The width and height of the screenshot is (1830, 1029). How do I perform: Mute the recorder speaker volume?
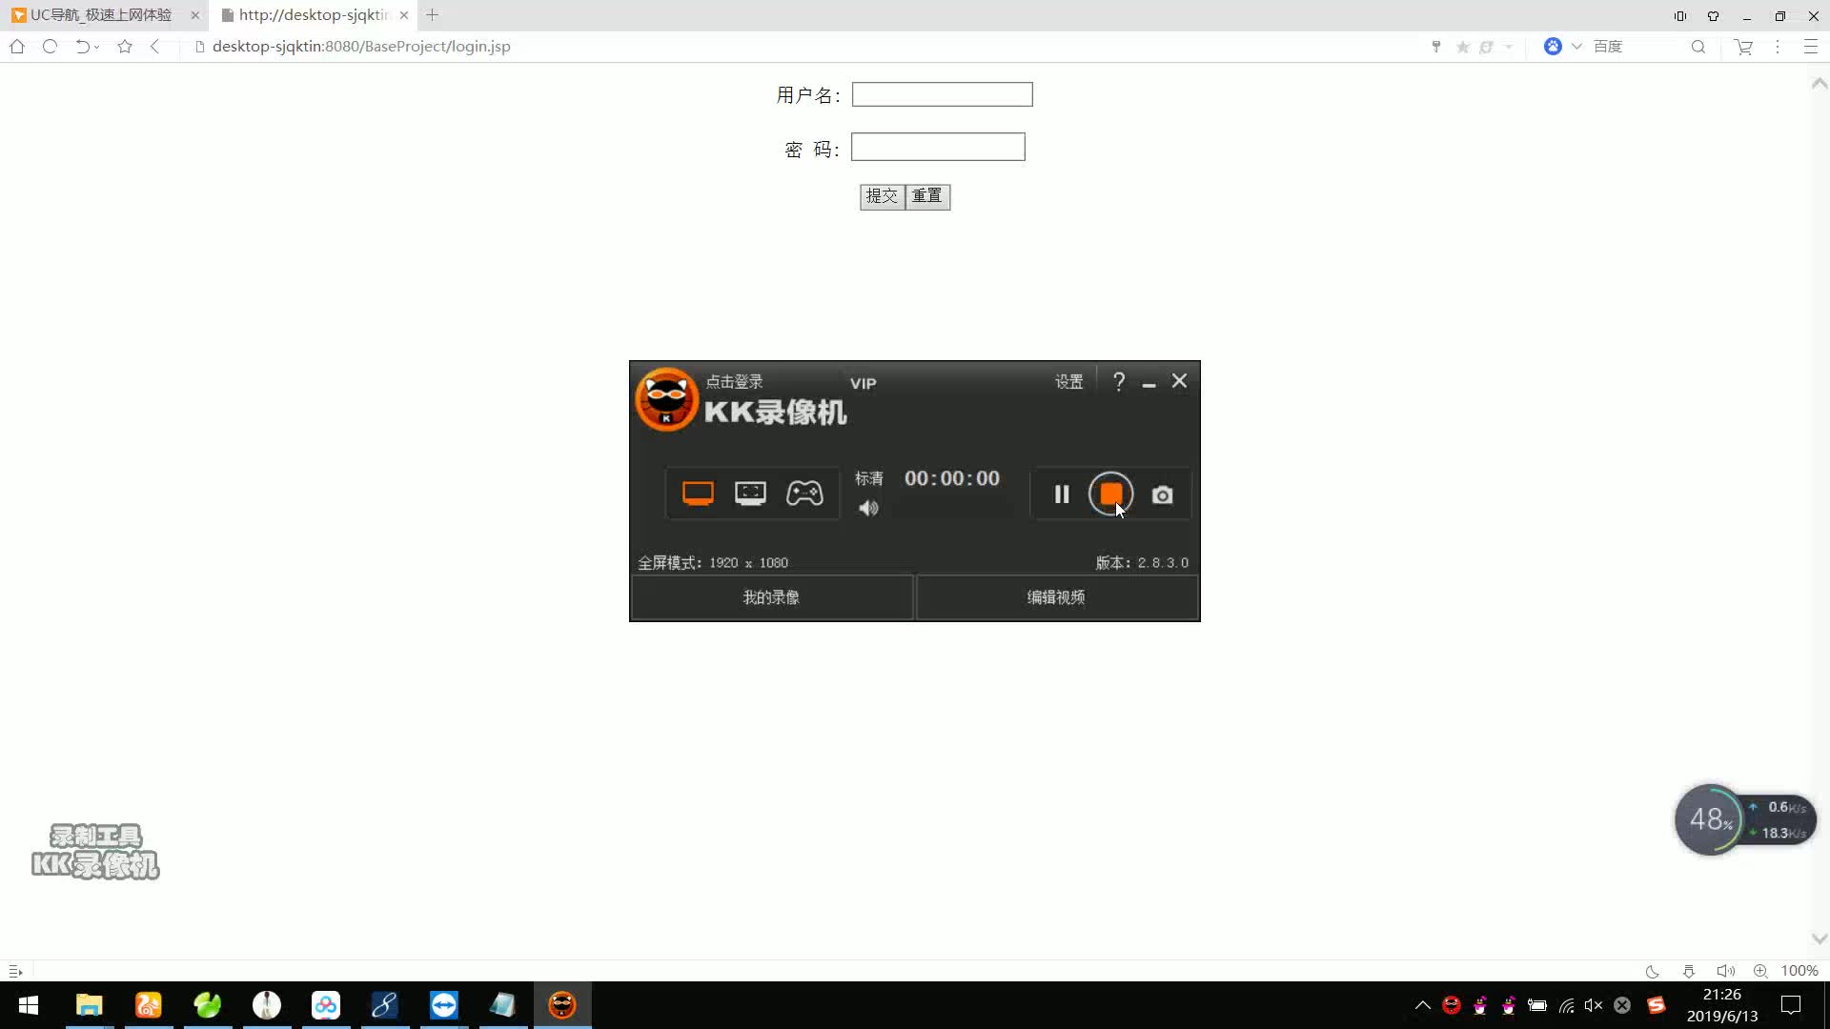click(x=868, y=508)
